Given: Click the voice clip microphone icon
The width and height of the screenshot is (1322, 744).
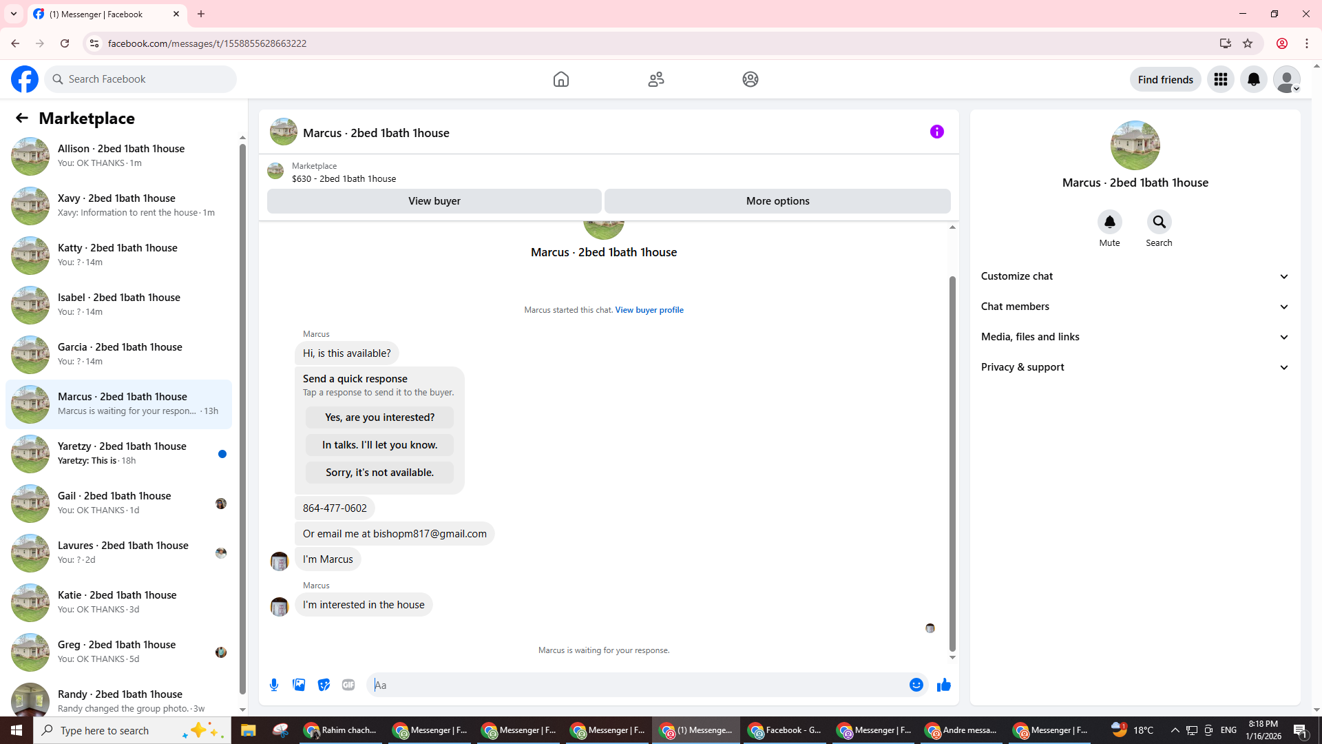Looking at the screenshot, I should click(274, 685).
